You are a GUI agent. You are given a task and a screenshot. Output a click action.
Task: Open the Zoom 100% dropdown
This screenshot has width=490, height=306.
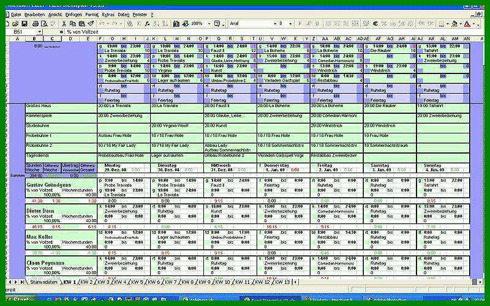point(208,24)
